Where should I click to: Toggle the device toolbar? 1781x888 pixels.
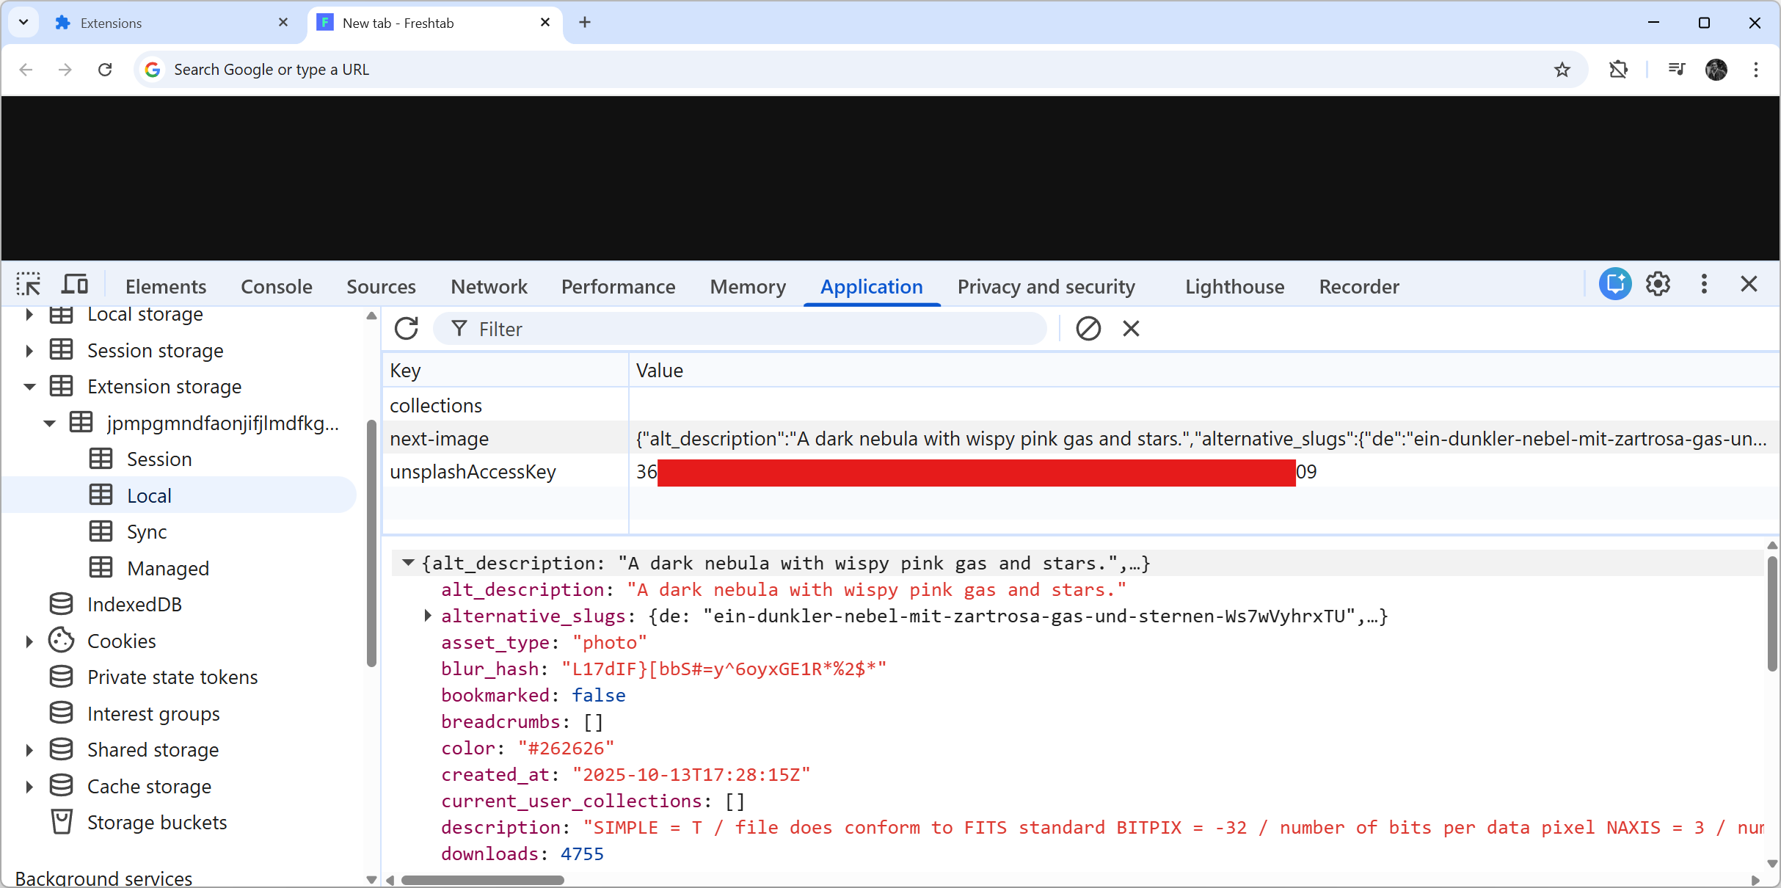(74, 283)
